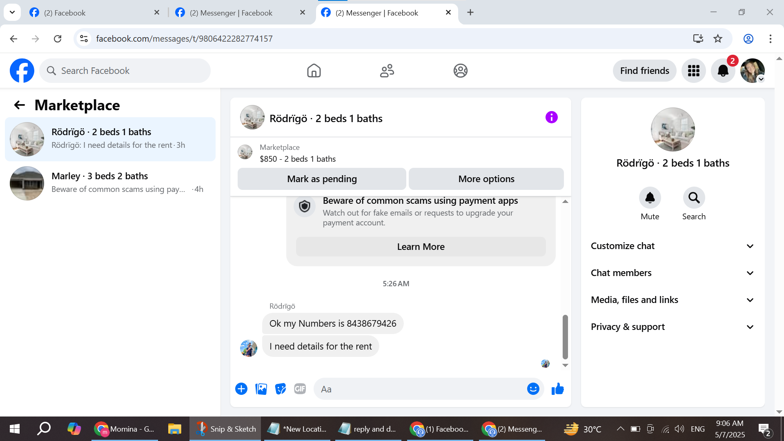
Task: Expand Privacy & support section
Action: (x=672, y=327)
